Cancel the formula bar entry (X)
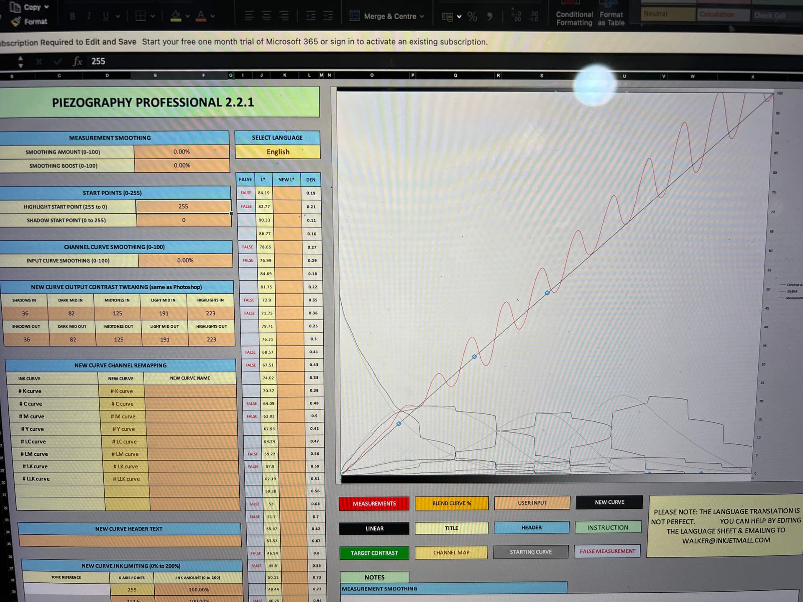803x602 pixels. (39, 62)
